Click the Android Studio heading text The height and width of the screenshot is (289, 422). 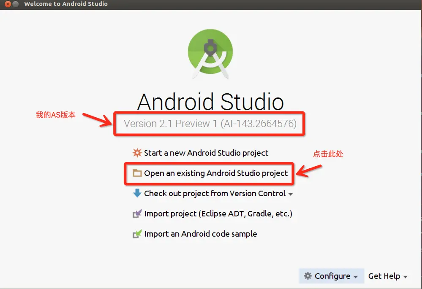click(x=210, y=102)
